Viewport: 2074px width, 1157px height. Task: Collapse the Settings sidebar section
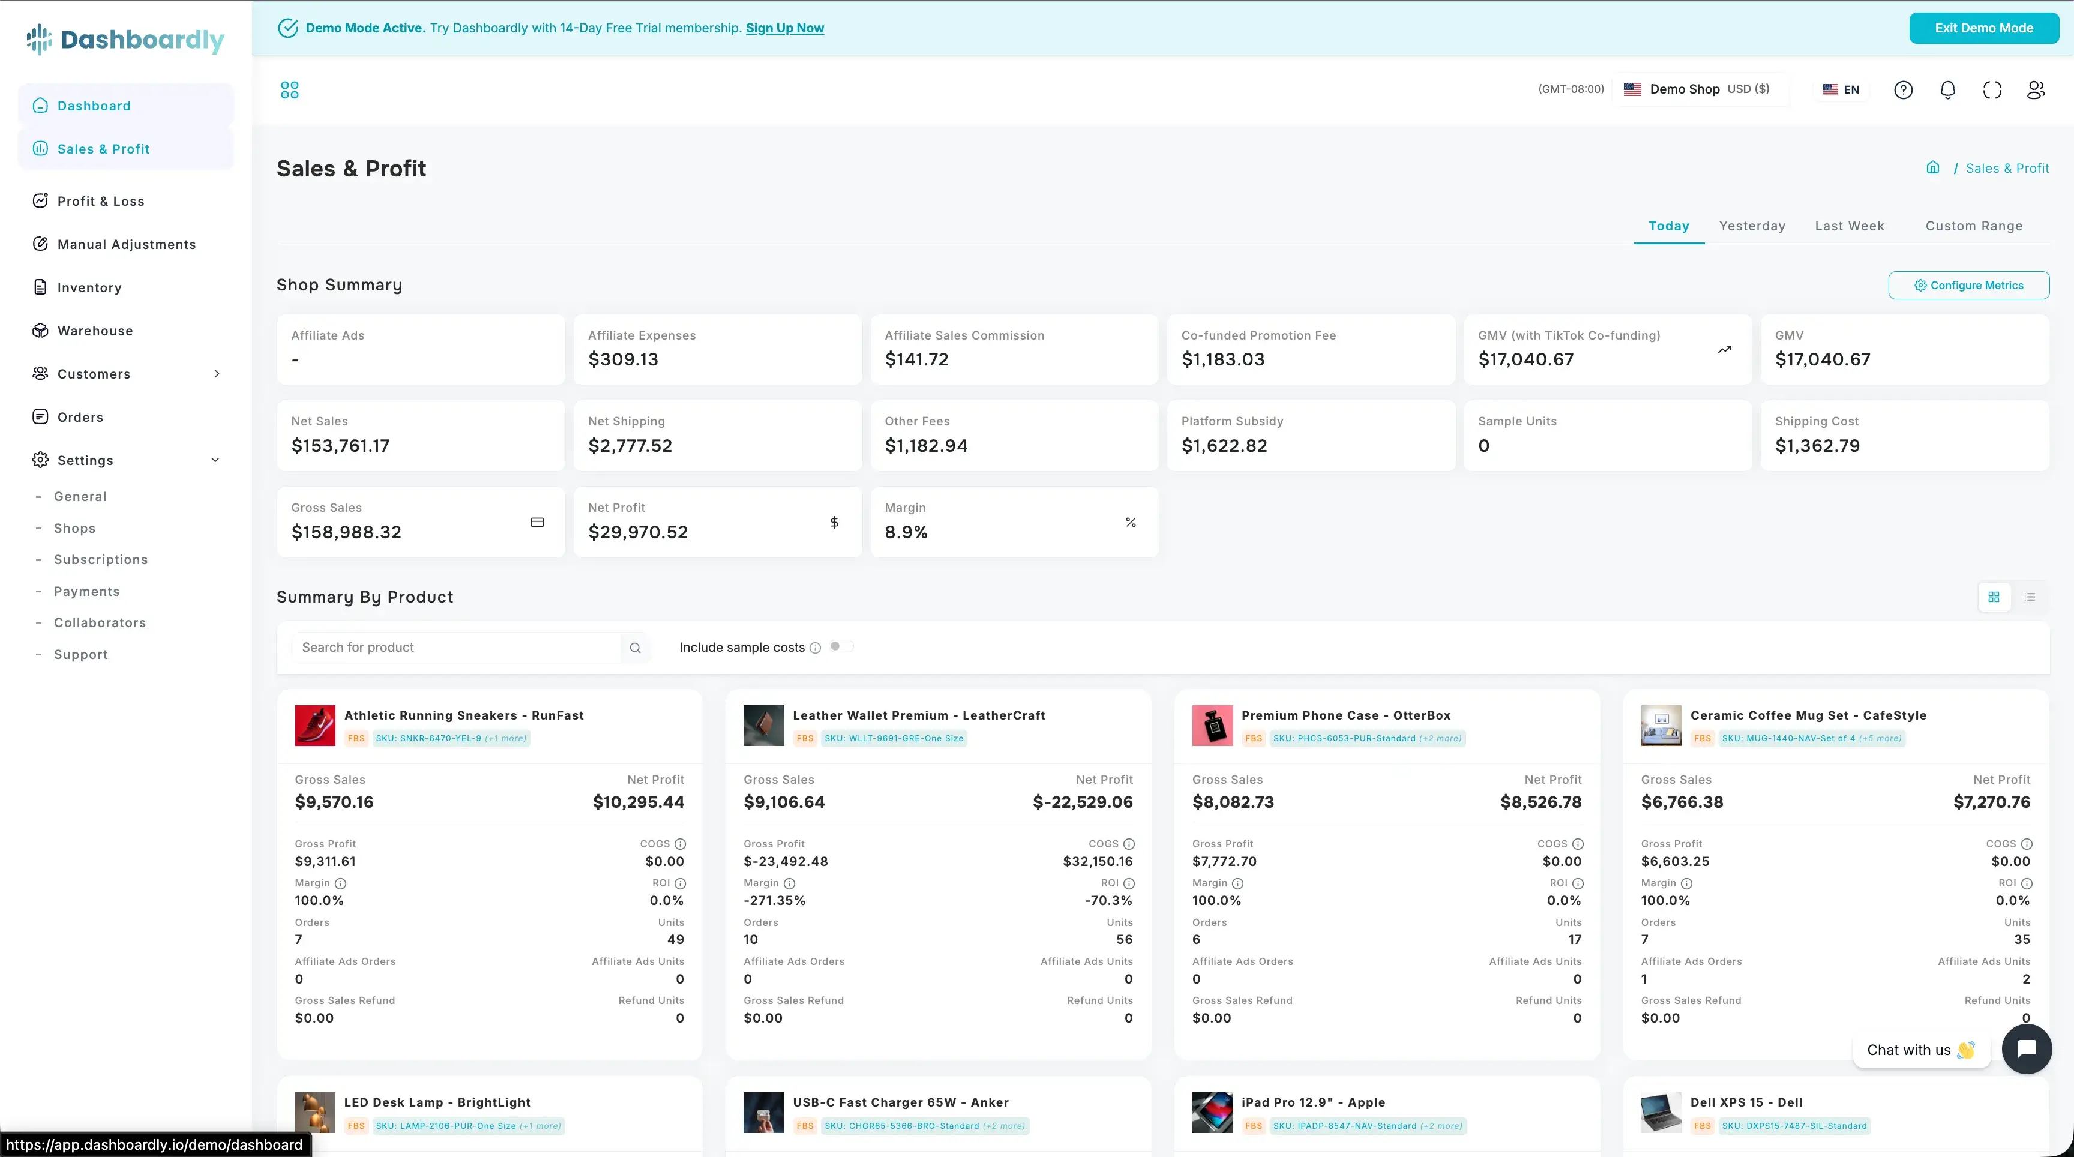pos(215,460)
